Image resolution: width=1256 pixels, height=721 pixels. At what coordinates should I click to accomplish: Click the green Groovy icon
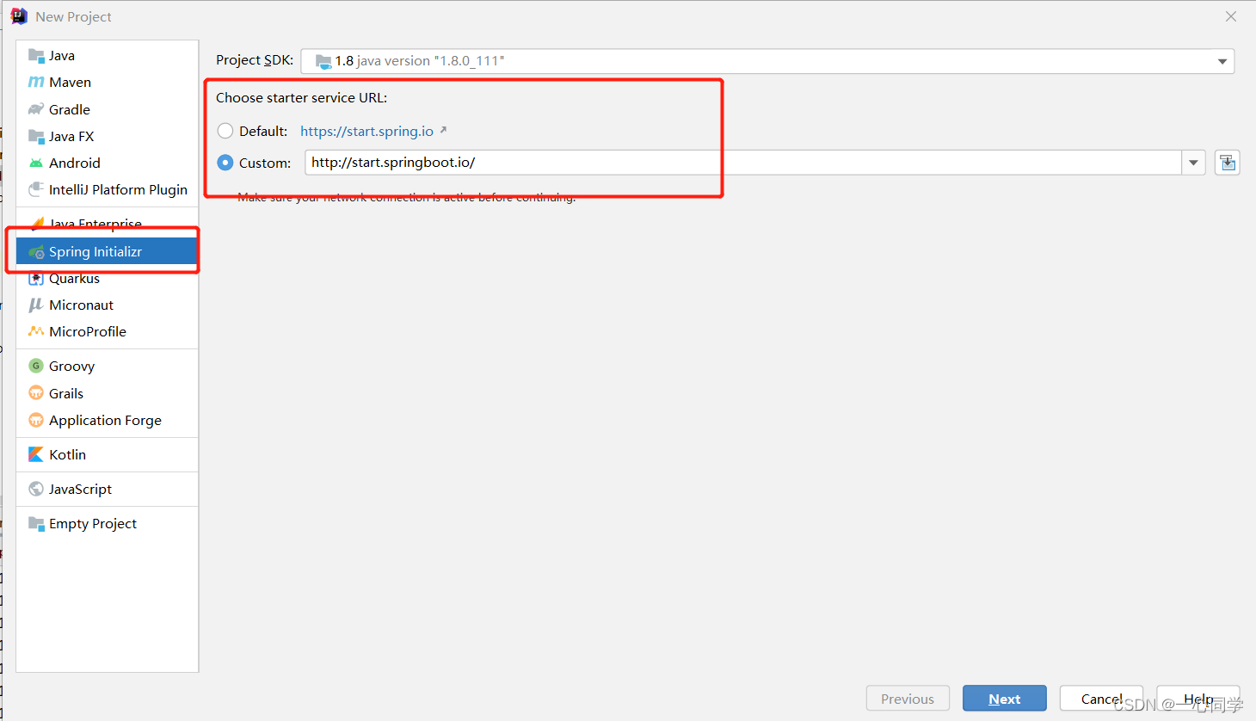point(36,366)
